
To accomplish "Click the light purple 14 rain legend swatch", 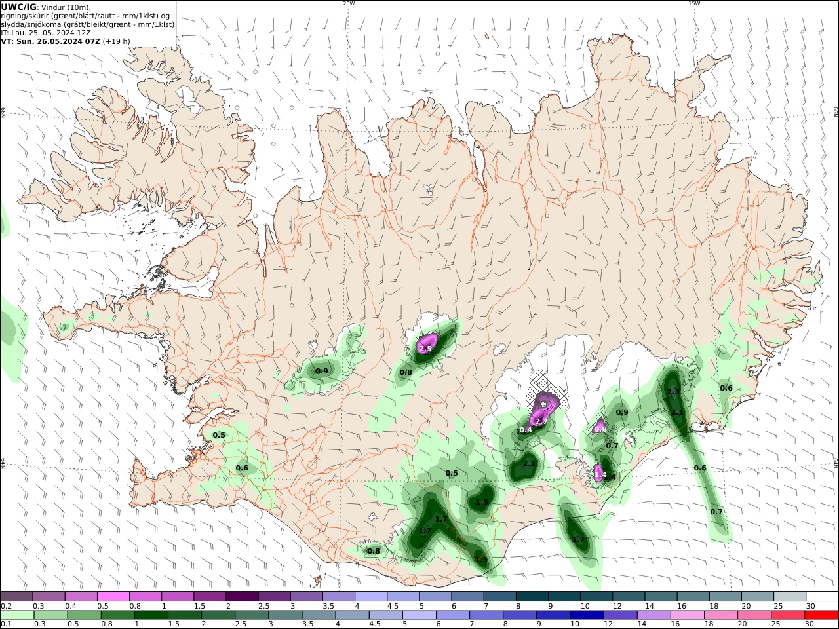I will point(654,615).
